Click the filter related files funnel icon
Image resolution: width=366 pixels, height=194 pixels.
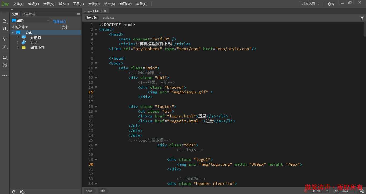[x=362, y=18]
